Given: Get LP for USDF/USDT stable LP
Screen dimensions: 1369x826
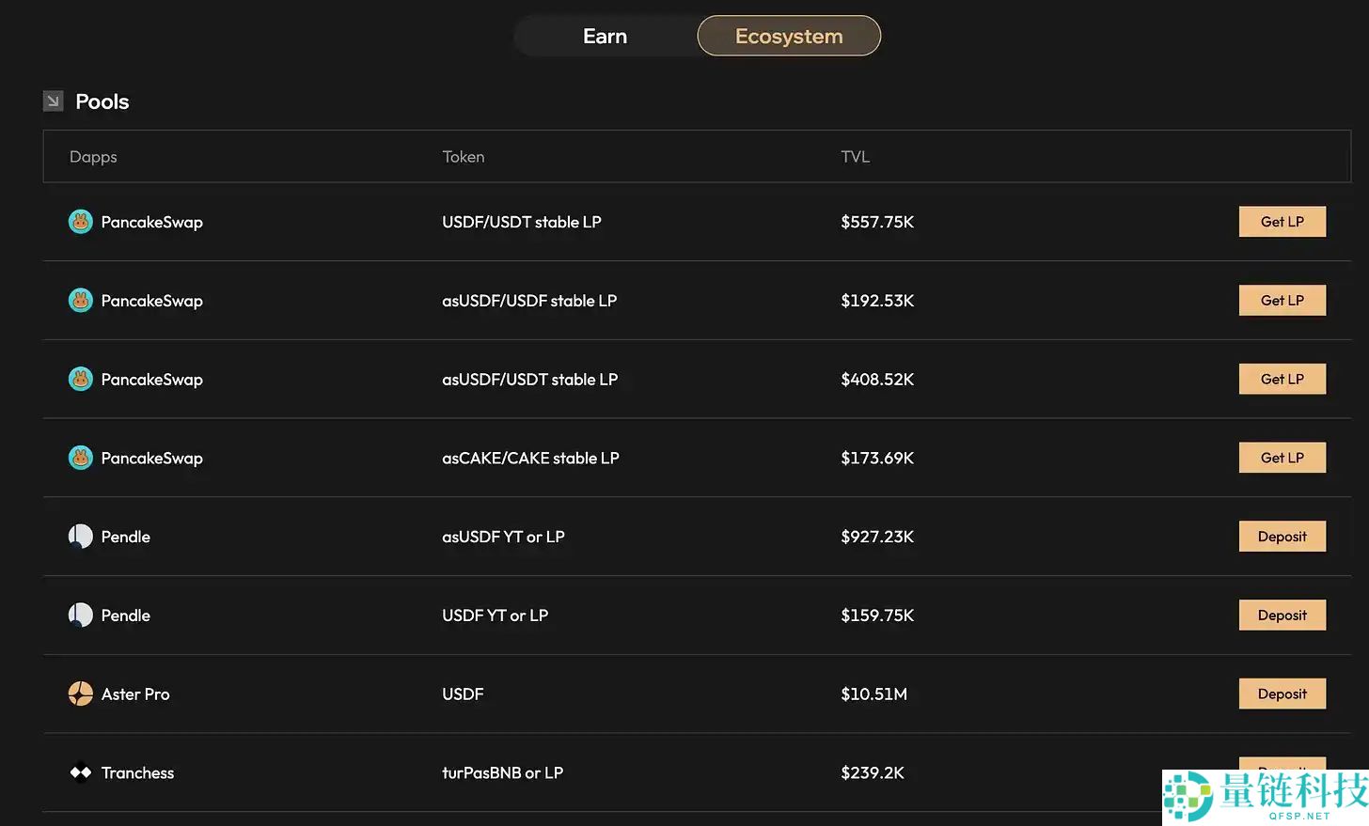Looking at the screenshot, I should 1282,222.
